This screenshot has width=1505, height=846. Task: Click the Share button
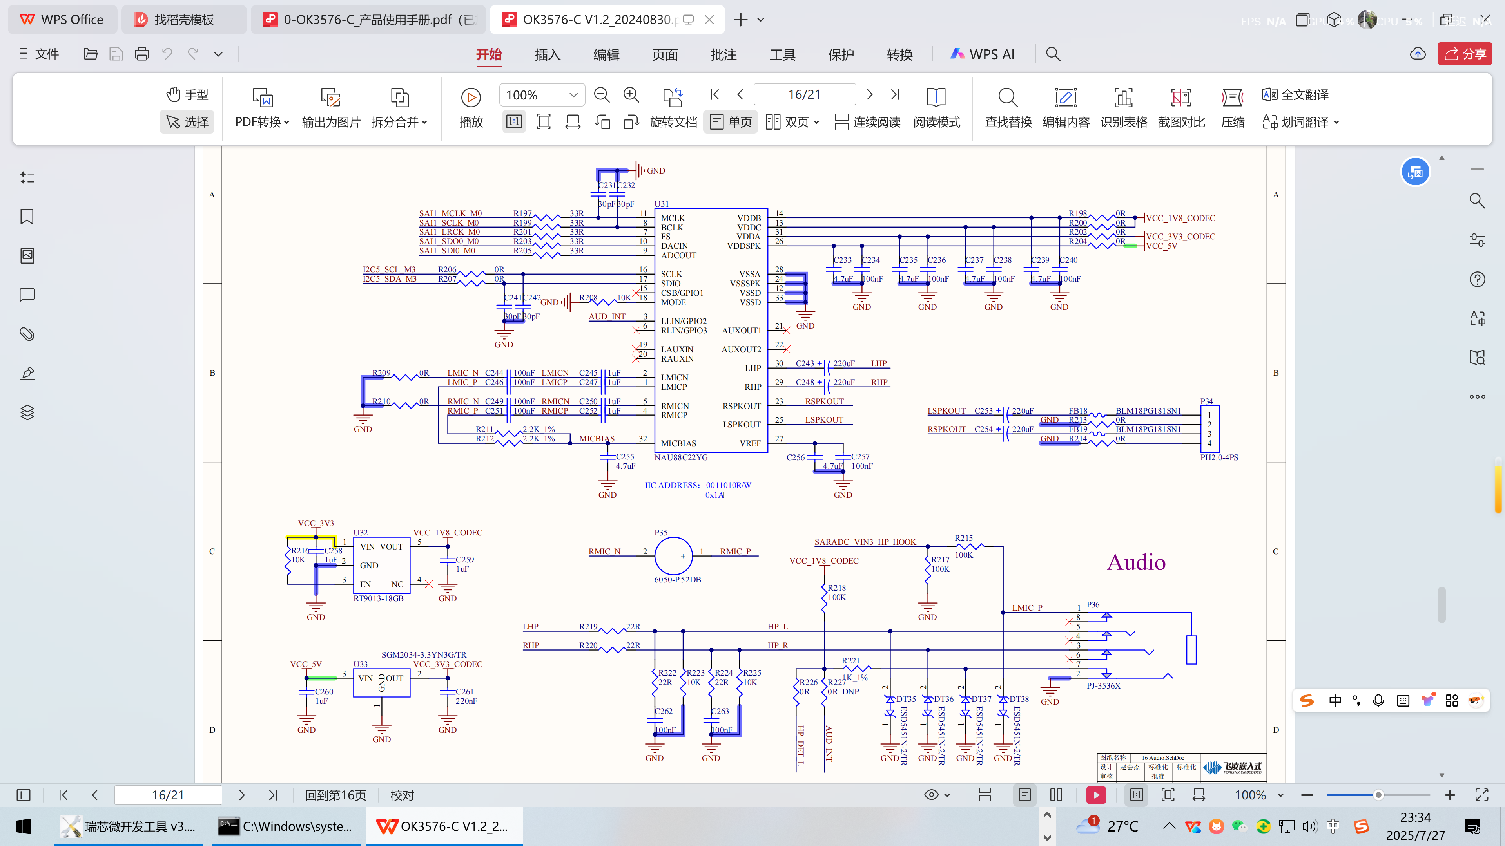click(1465, 54)
